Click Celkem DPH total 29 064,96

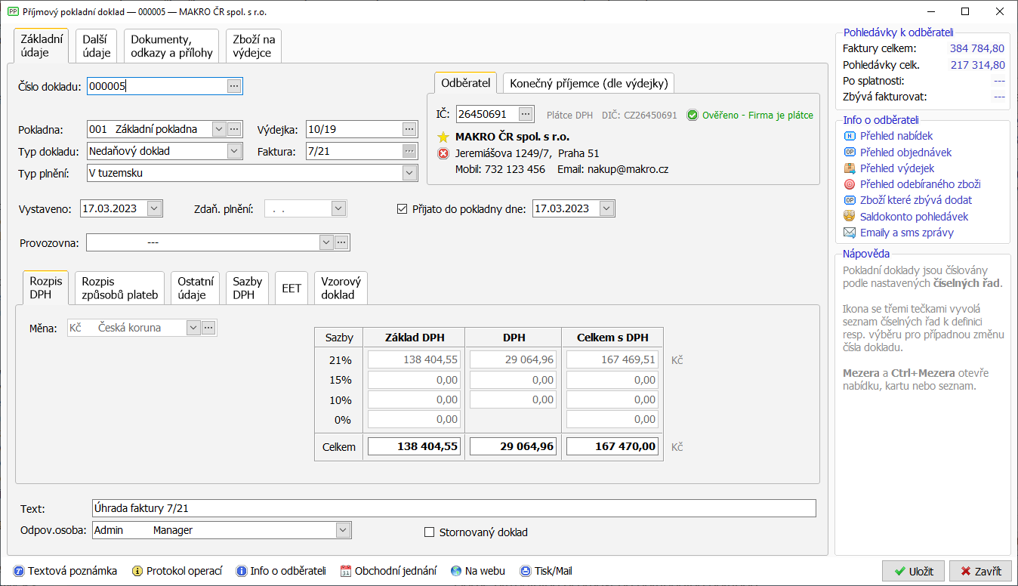pos(513,446)
